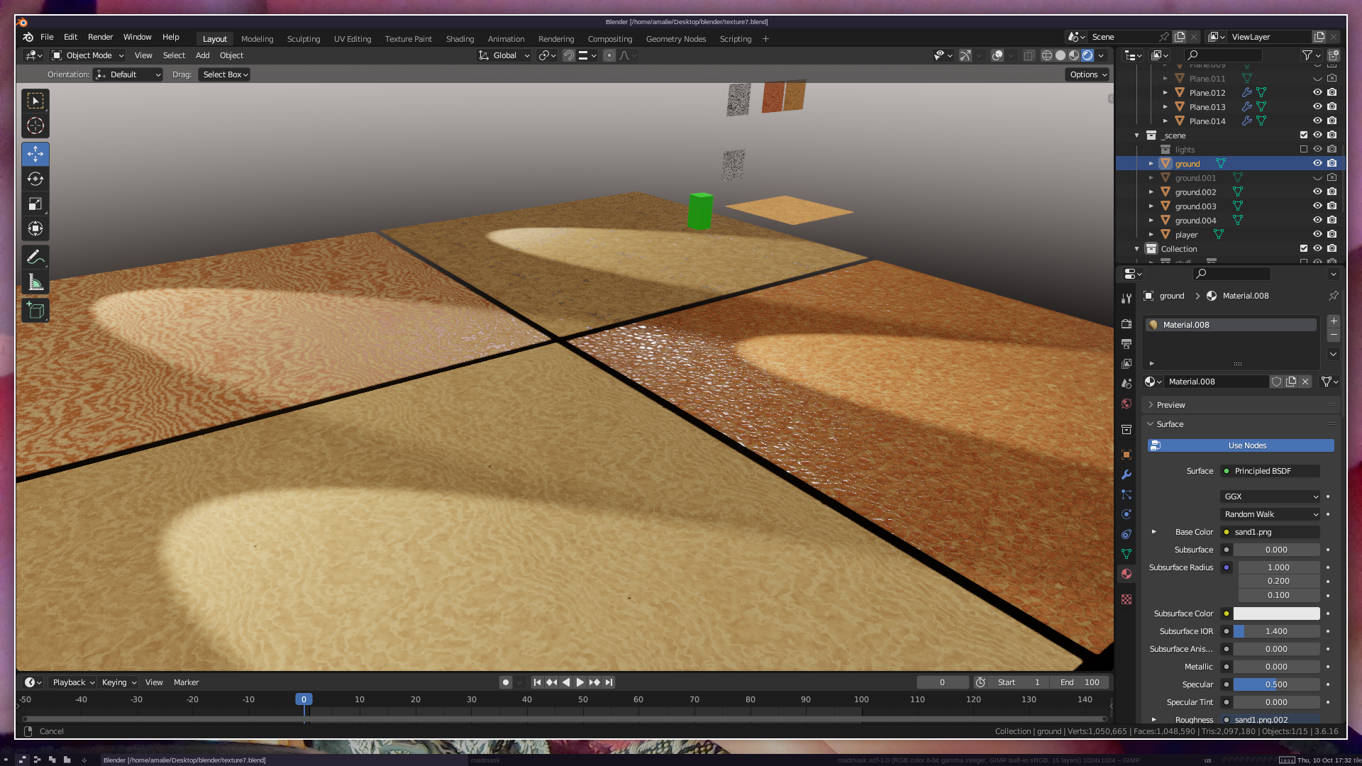
Task: Open the Modifier properties wrench tab
Action: click(x=1126, y=474)
